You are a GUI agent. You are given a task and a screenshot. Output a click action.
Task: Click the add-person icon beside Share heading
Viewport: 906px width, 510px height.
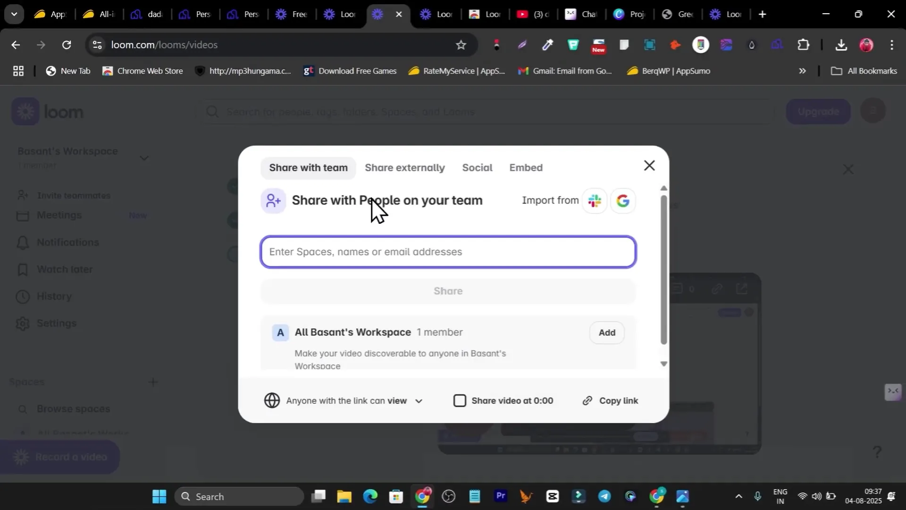[x=273, y=201]
